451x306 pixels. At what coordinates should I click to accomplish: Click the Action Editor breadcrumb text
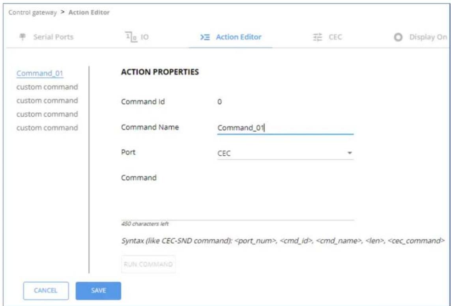[89, 12]
